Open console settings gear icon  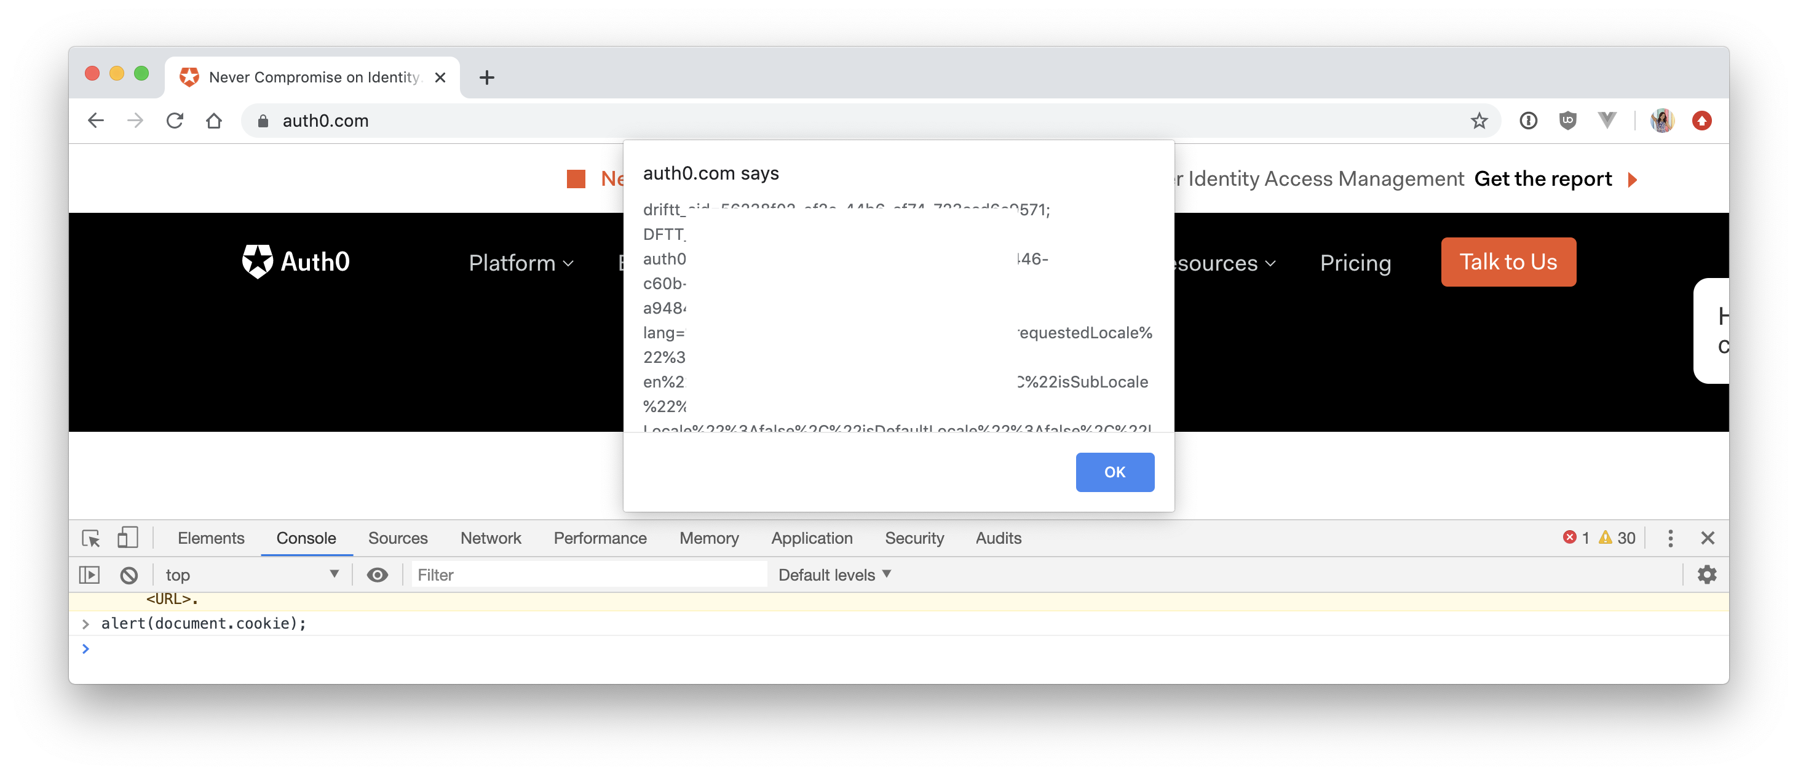click(1706, 574)
